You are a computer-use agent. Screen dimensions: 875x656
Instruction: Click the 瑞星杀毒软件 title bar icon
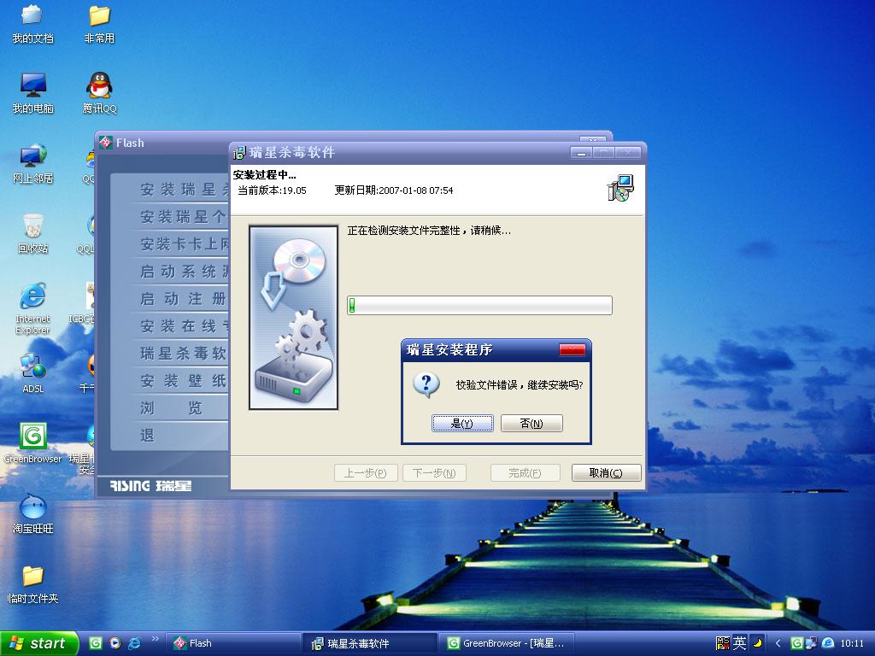click(239, 153)
